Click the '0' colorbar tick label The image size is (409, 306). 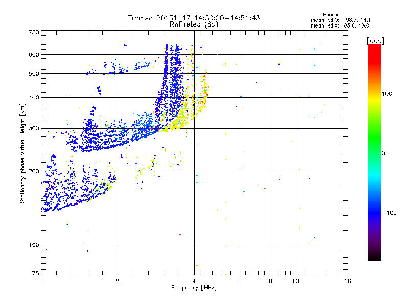[x=383, y=154]
